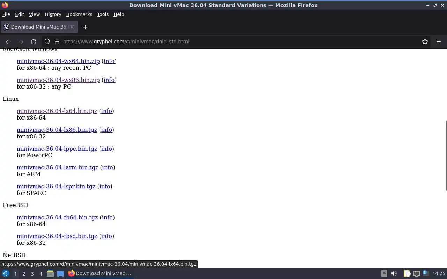
Task: Bookmark this page with the star
Action: (x=425, y=42)
